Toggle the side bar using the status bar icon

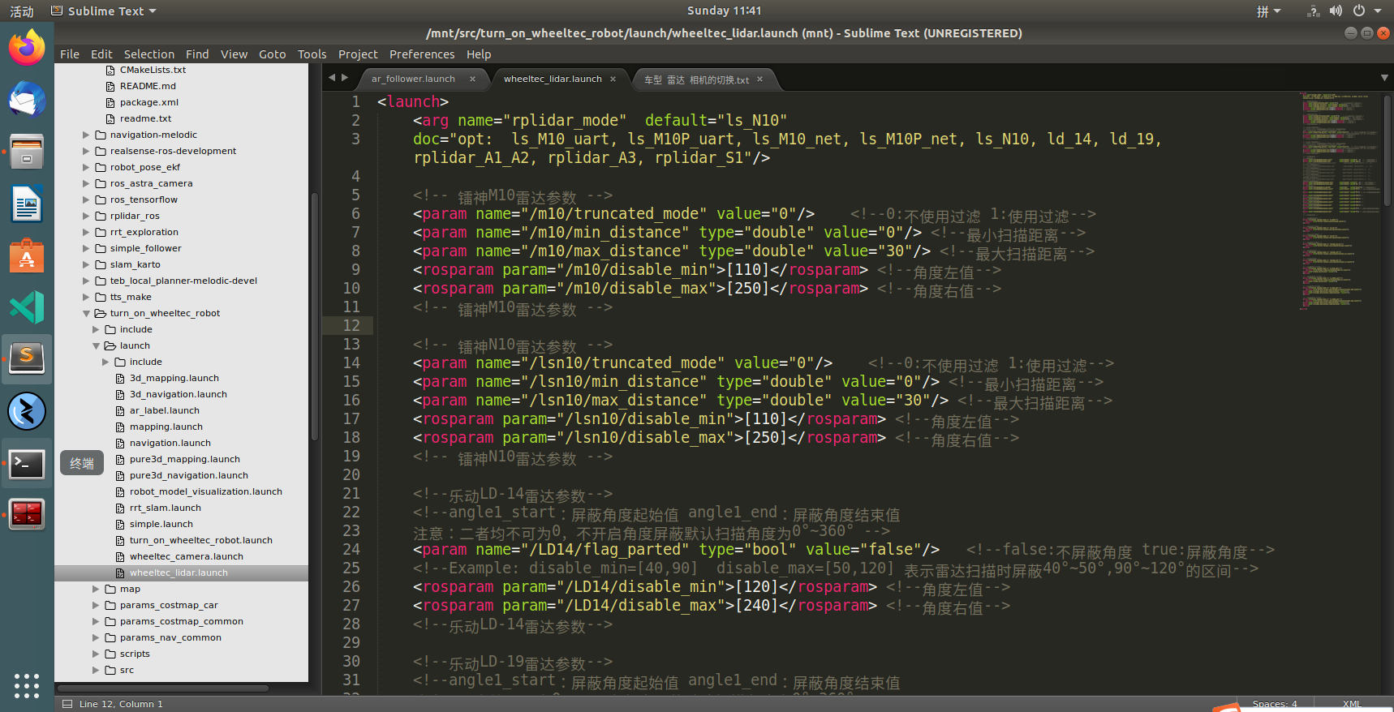67,704
